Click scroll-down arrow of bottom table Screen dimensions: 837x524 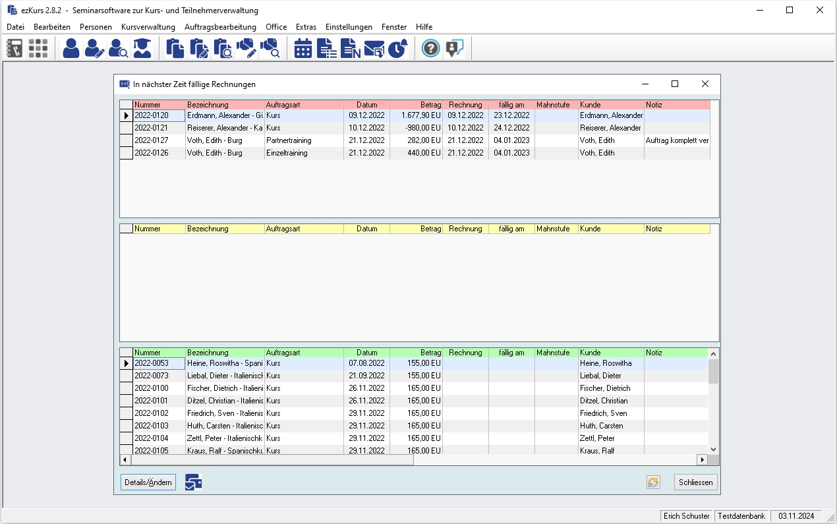tap(713, 450)
